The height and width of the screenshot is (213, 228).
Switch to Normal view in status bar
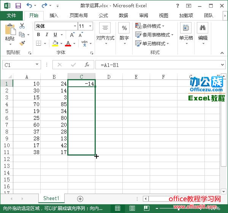click(117, 208)
